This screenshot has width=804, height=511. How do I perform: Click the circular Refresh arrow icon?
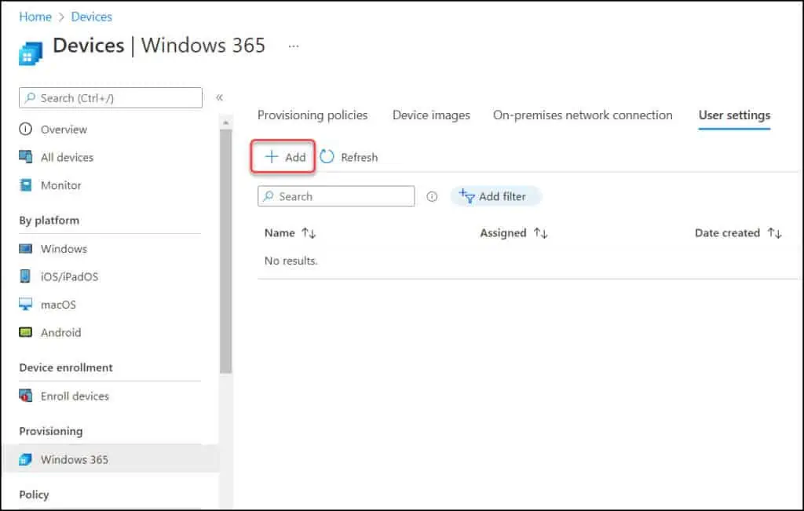[x=327, y=156]
